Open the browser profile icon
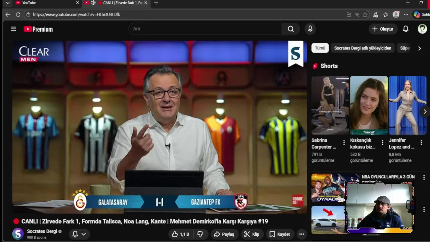This screenshot has width=430, height=242. click(x=396, y=14)
